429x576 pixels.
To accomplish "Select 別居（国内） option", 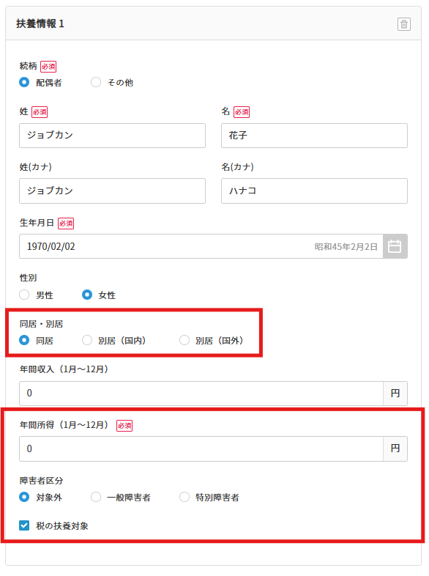I will pyautogui.click(x=87, y=340).
